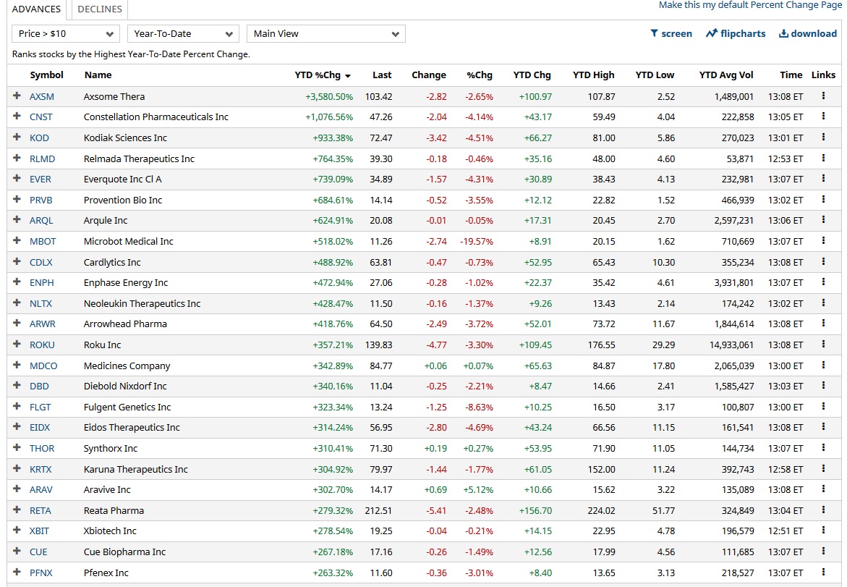
Task: Open links menu for ROKU row
Action: click(x=823, y=345)
